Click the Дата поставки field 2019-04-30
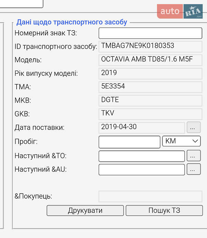This screenshot has height=238, width=207. point(142,127)
